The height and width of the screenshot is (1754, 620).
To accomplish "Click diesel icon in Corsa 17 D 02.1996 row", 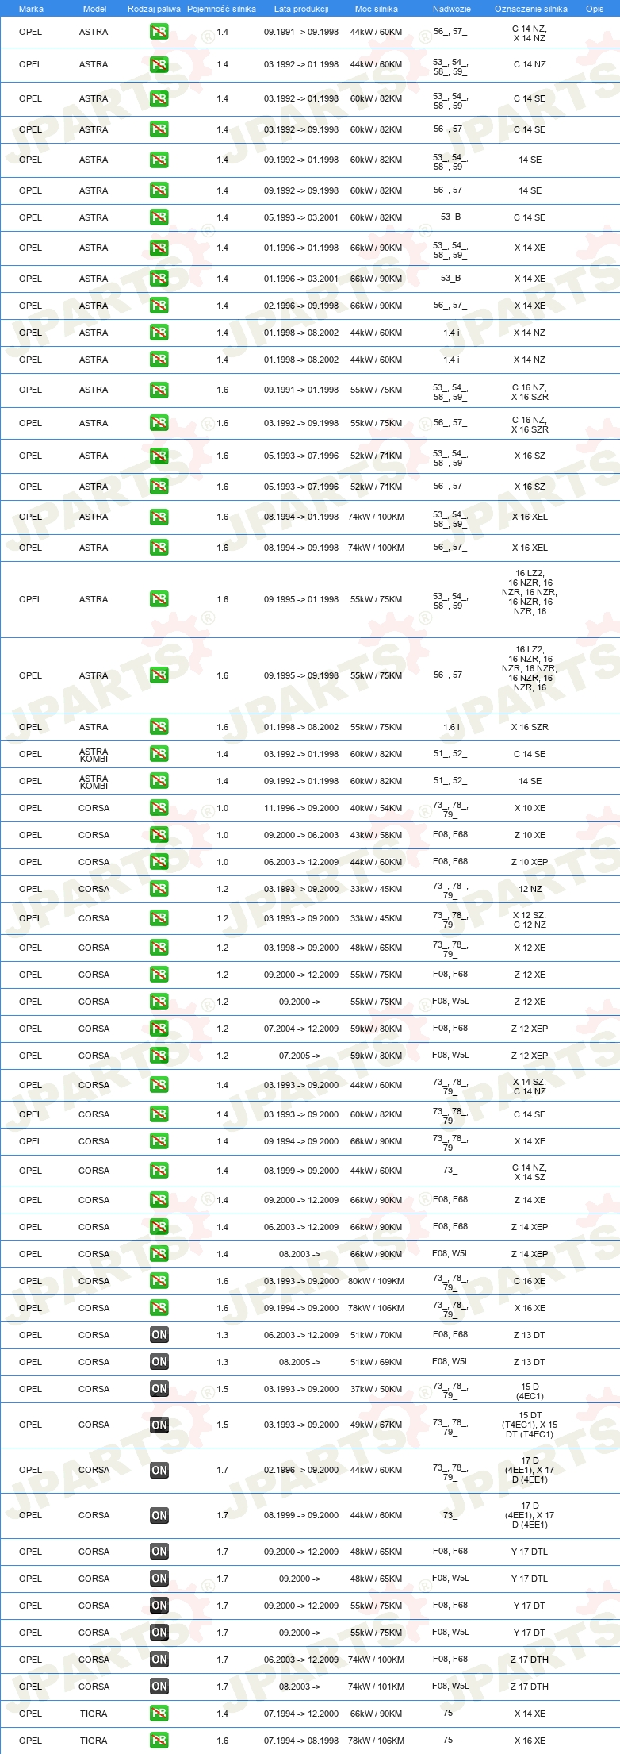I will (159, 1471).
